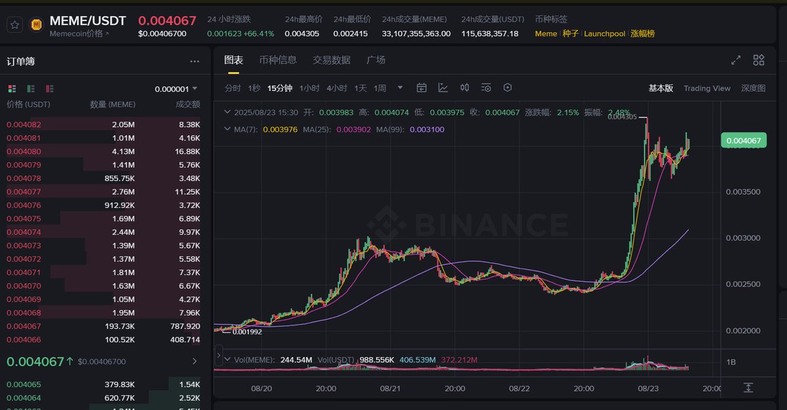Click the 价格 (USDT) column header
Screen dimensions: 787x410
tap(28, 104)
